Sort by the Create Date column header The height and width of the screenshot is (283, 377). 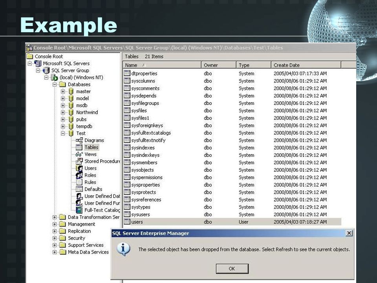click(x=306, y=65)
